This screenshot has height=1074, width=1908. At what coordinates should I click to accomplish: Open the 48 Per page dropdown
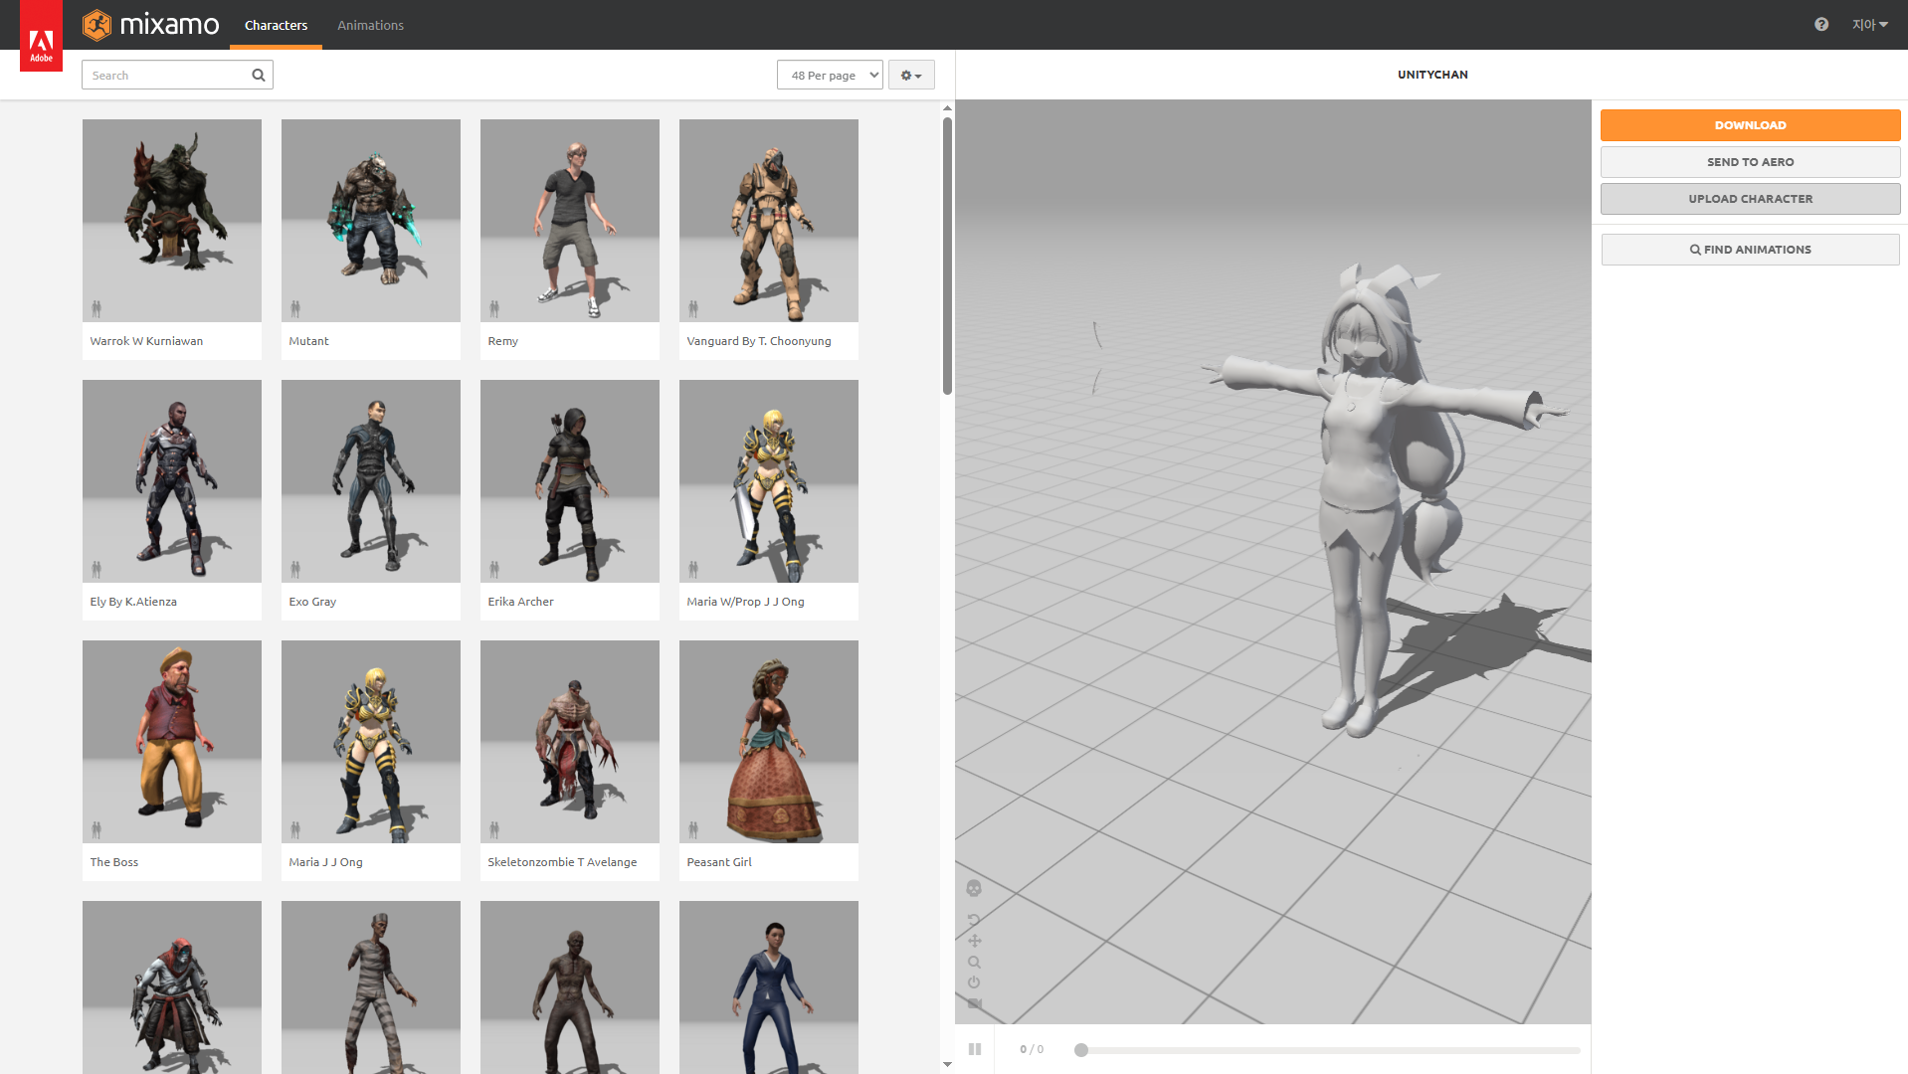pyautogui.click(x=830, y=75)
